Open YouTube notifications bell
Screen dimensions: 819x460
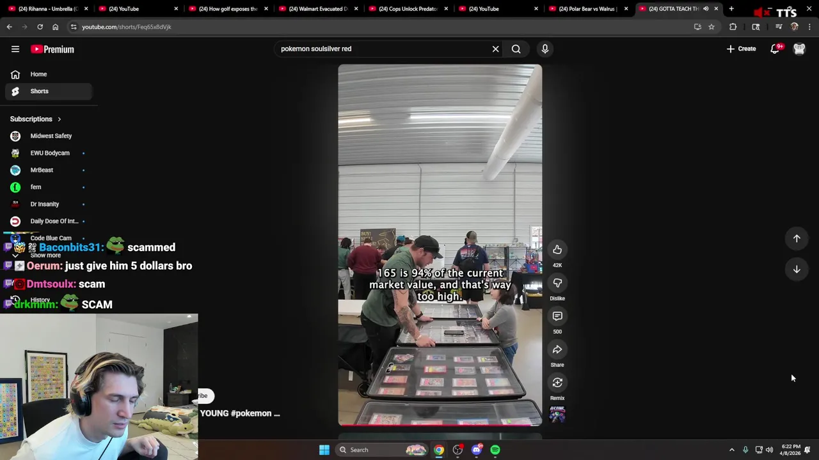[775, 49]
